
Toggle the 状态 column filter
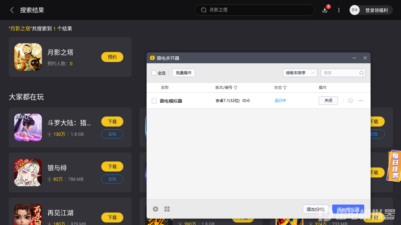click(285, 87)
